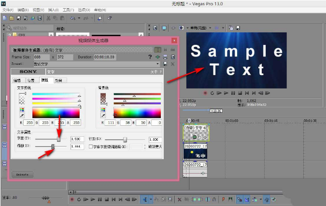Click the background color palette grid icon

tap(103, 110)
